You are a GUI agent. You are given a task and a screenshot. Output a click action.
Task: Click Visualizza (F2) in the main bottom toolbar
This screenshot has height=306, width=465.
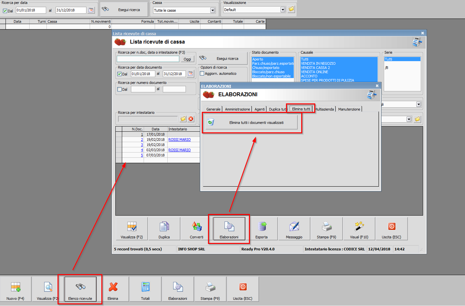point(48,289)
